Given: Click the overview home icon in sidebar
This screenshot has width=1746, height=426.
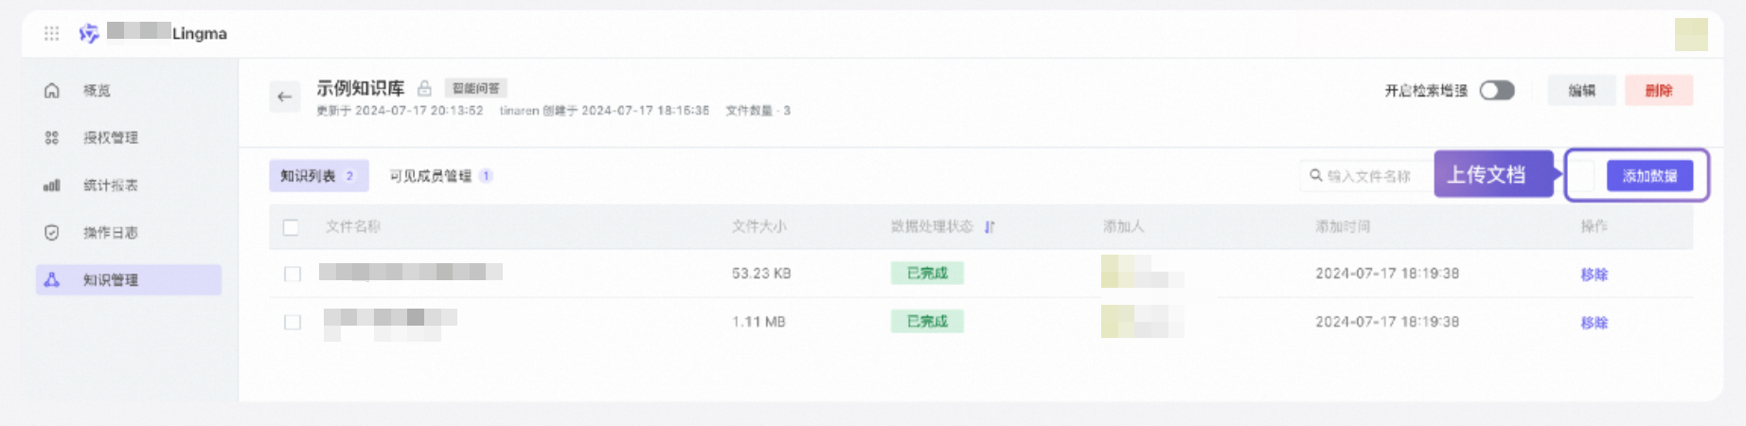Looking at the screenshot, I should click(52, 91).
